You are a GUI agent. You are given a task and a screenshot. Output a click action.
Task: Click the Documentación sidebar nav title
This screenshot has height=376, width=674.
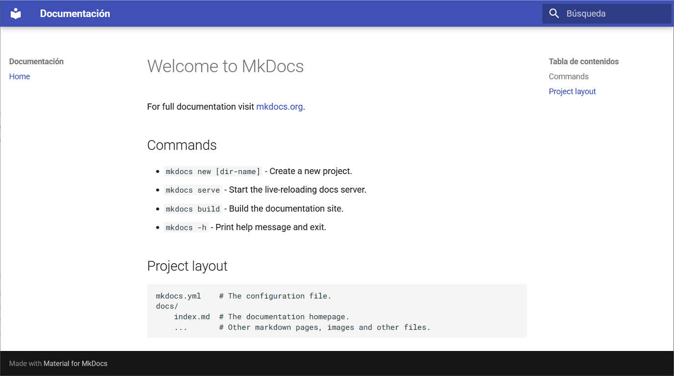[x=36, y=61]
